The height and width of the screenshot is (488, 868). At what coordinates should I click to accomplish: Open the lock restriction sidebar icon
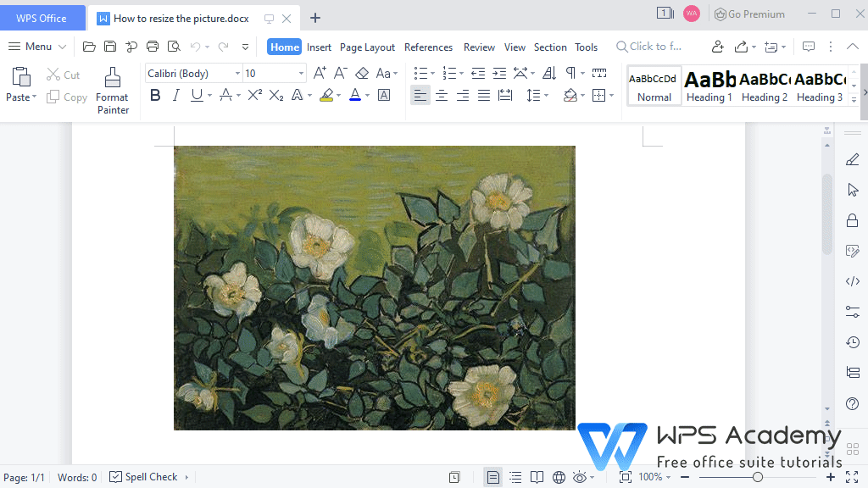(x=853, y=220)
